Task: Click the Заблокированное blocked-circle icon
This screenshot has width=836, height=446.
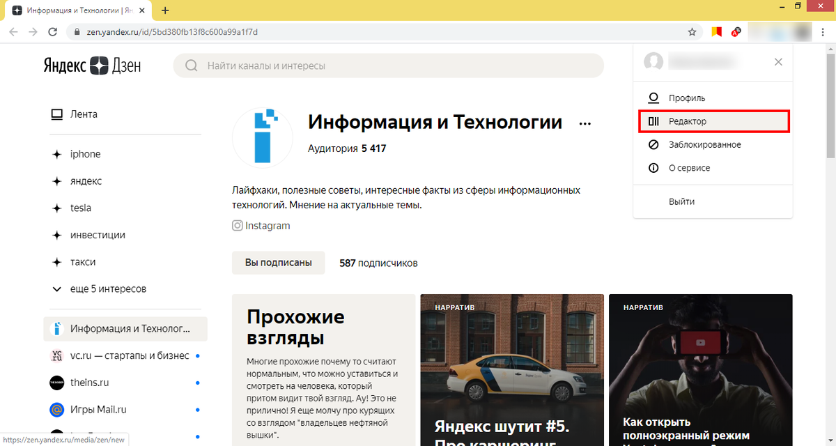Action: (653, 145)
